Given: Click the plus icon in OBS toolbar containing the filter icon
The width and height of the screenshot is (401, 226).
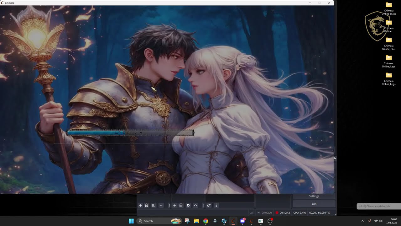Looking at the screenshot, I should click(140, 205).
